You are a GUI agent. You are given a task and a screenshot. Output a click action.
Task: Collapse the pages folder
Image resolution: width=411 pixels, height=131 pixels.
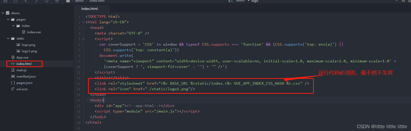pos(8,19)
